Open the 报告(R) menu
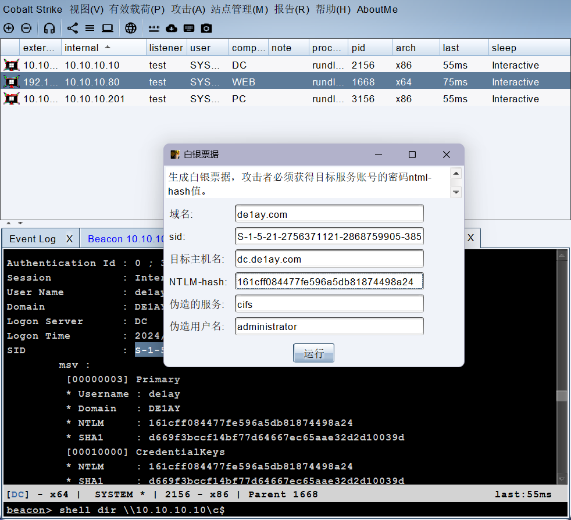 pos(292,9)
